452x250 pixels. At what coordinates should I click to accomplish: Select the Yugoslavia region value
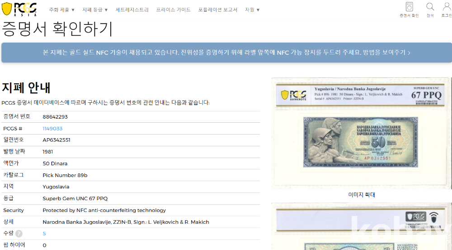56,187
